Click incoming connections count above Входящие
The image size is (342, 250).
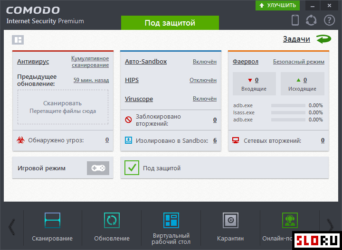coord(256,80)
